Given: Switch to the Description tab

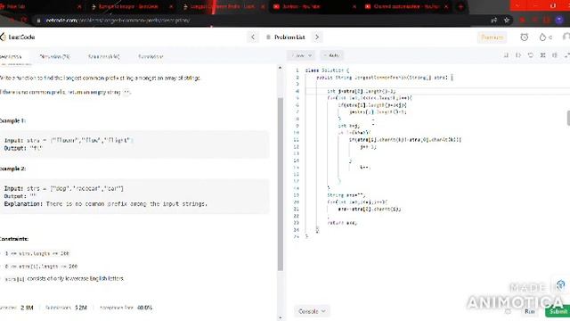Looking at the screenshot, I should (11, 57).
